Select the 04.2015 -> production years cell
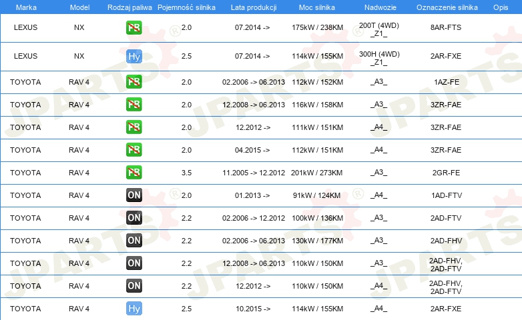 [252, 150]
